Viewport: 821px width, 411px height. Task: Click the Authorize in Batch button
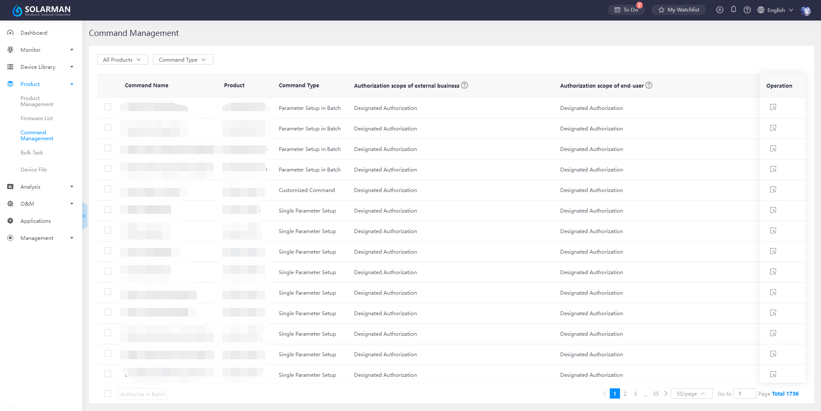(142, 394)
